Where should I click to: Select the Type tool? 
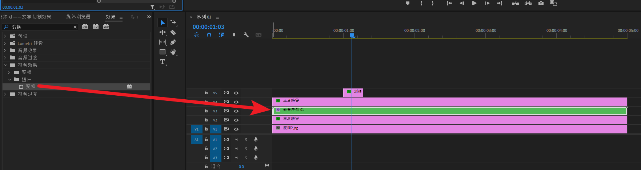pyautogui.click(x=163, y=62)
